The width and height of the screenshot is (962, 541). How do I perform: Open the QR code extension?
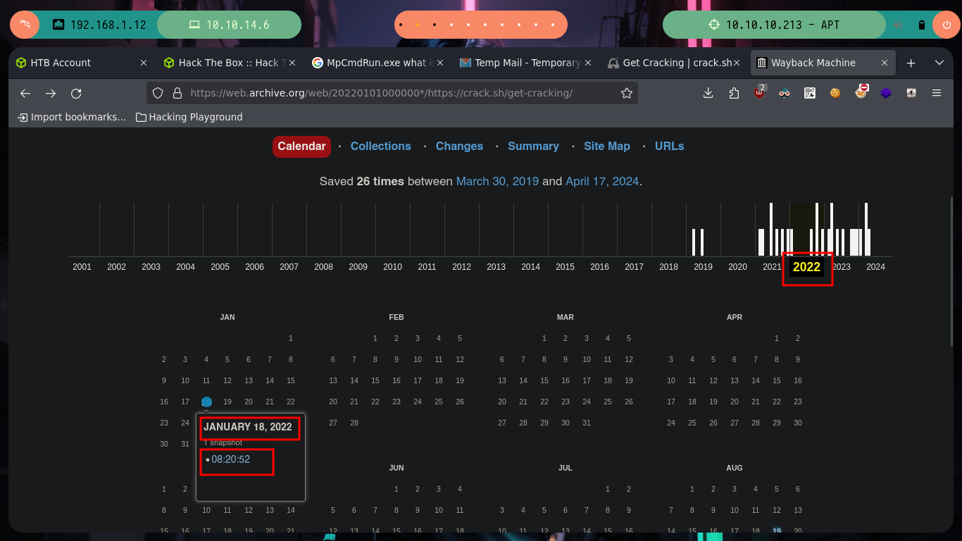click(x=810, y=93)
